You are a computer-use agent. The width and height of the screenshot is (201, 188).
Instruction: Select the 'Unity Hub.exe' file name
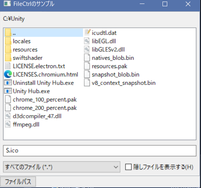point(31,91)
